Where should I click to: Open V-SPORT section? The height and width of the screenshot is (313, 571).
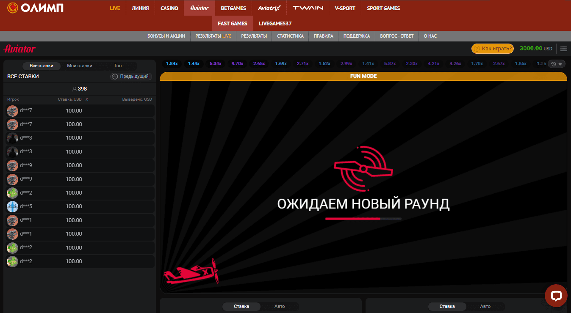point(345,8)
